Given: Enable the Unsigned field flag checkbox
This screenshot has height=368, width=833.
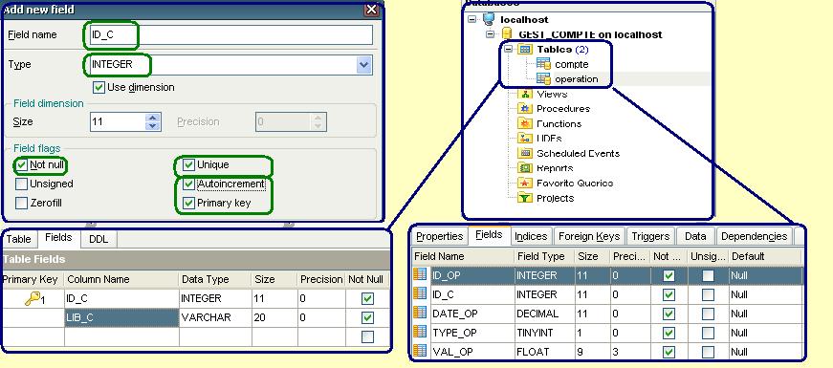Looking at the screenshot, I should [x=22, y=184].
